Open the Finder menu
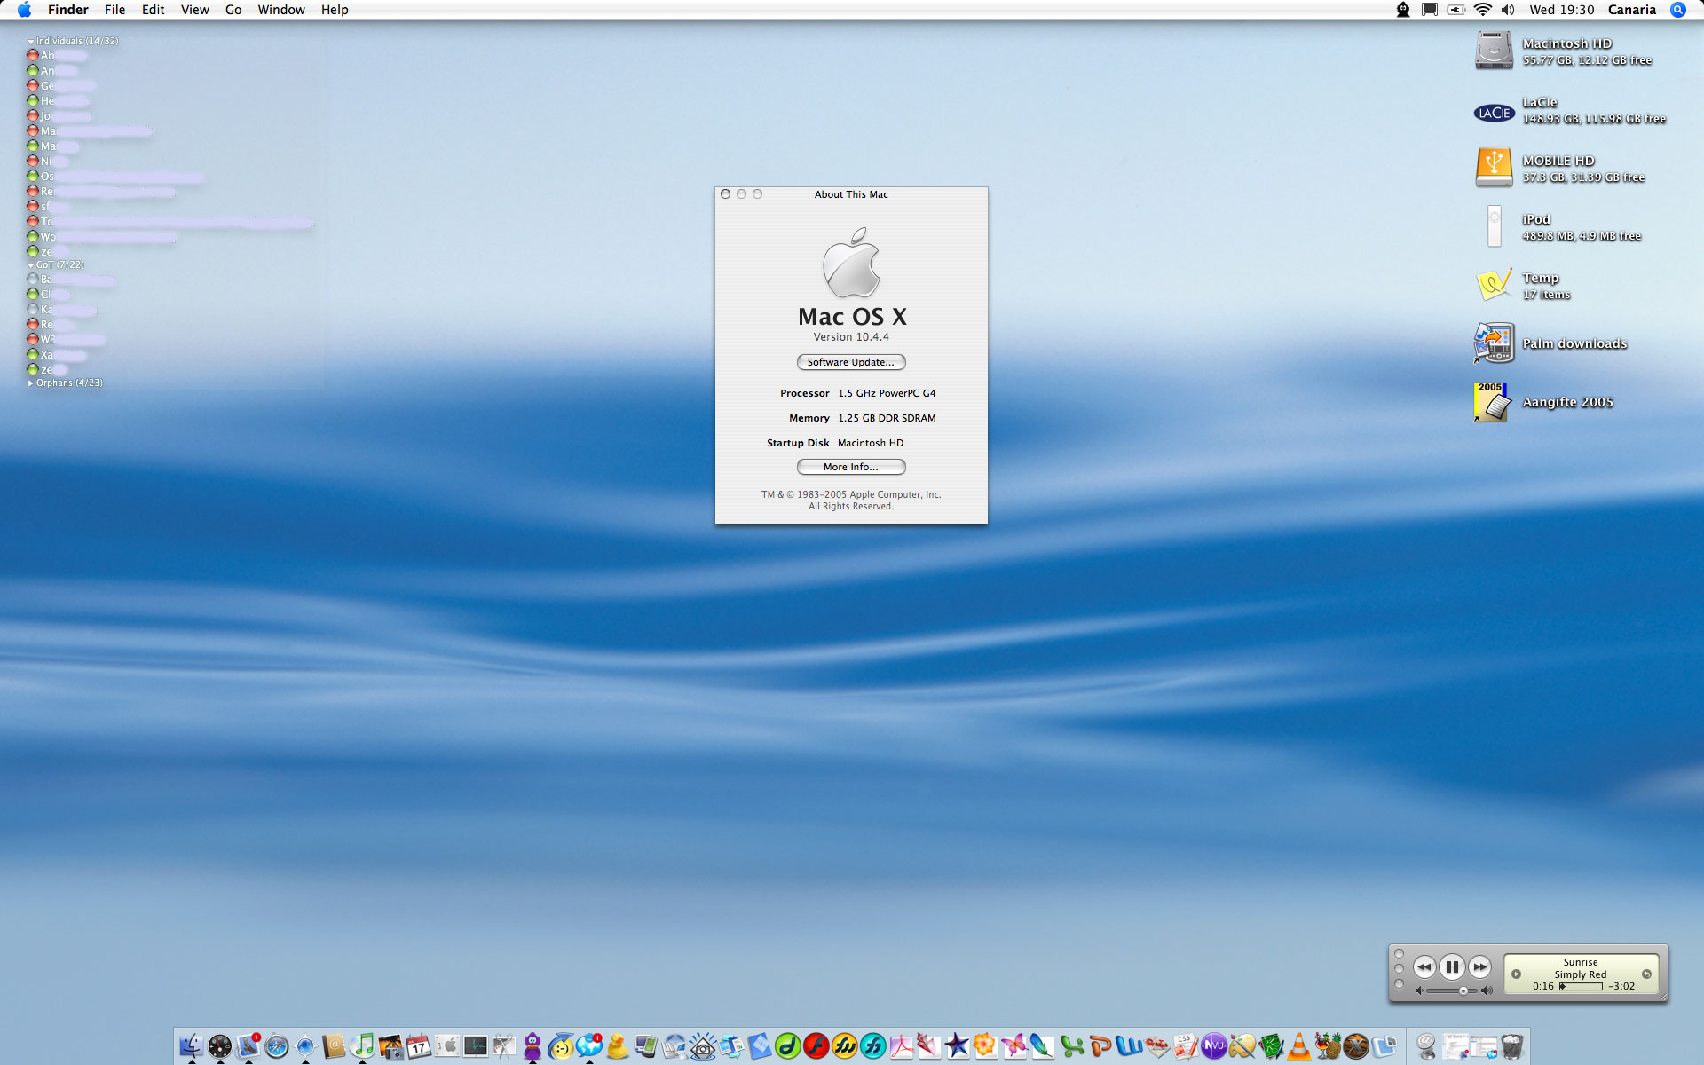Viewport: 1704px width, 1065px height. tap(68, 10)
